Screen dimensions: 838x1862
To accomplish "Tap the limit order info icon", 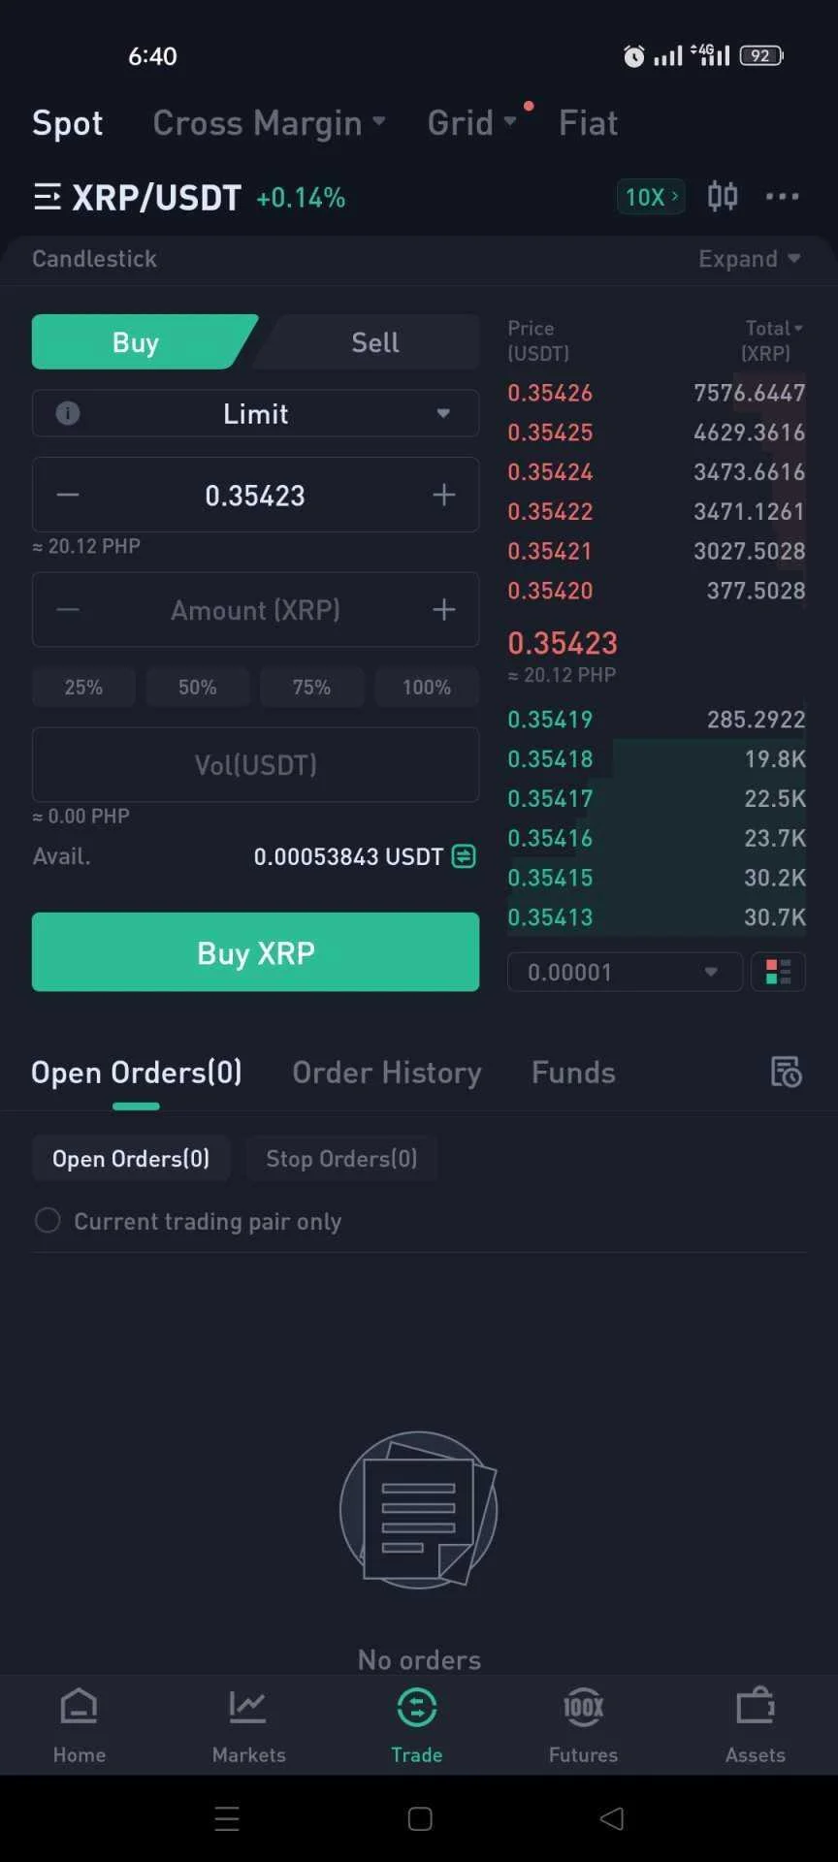I will 68,413.
